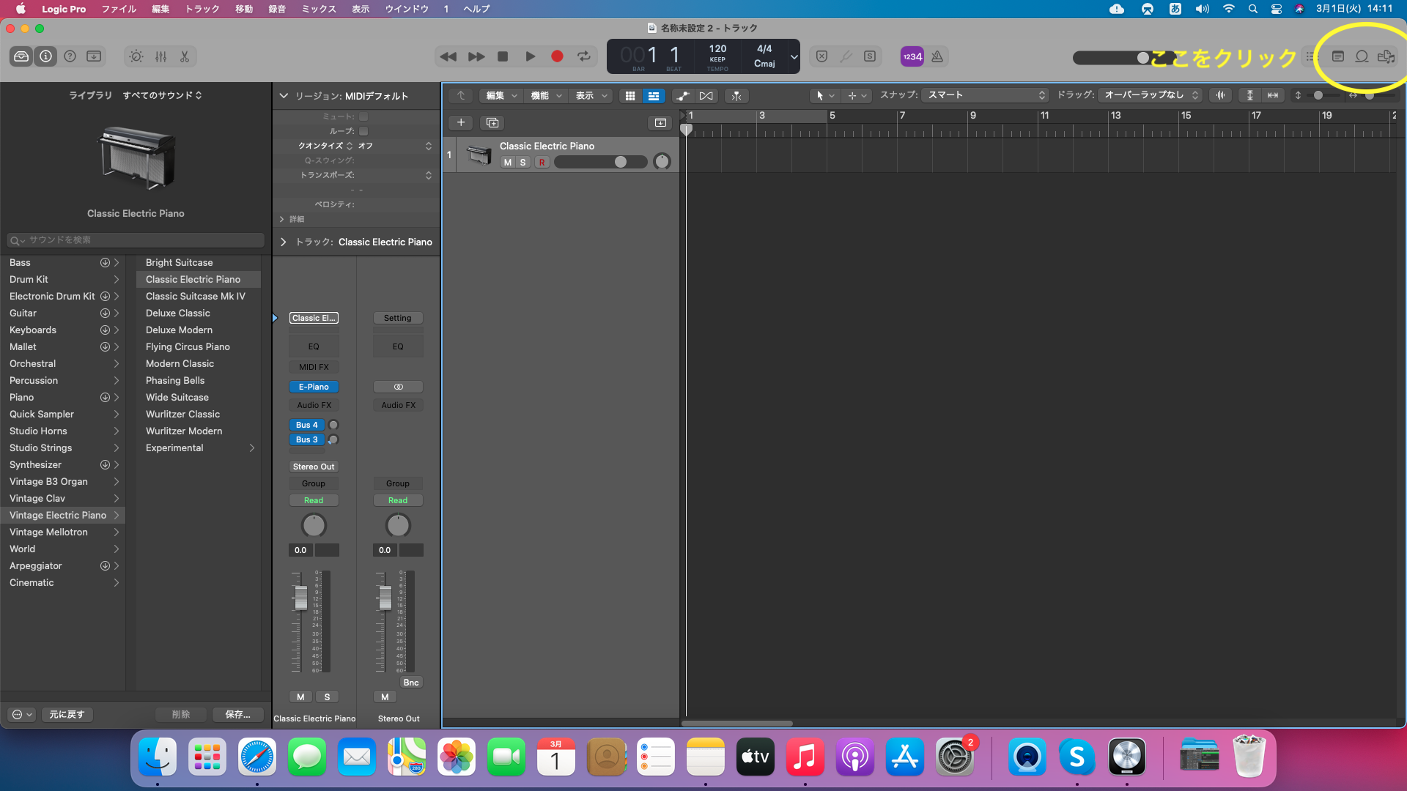Open the media Browsers button
This screenshot has width=1407, height=791.
tap(1386, 56)
